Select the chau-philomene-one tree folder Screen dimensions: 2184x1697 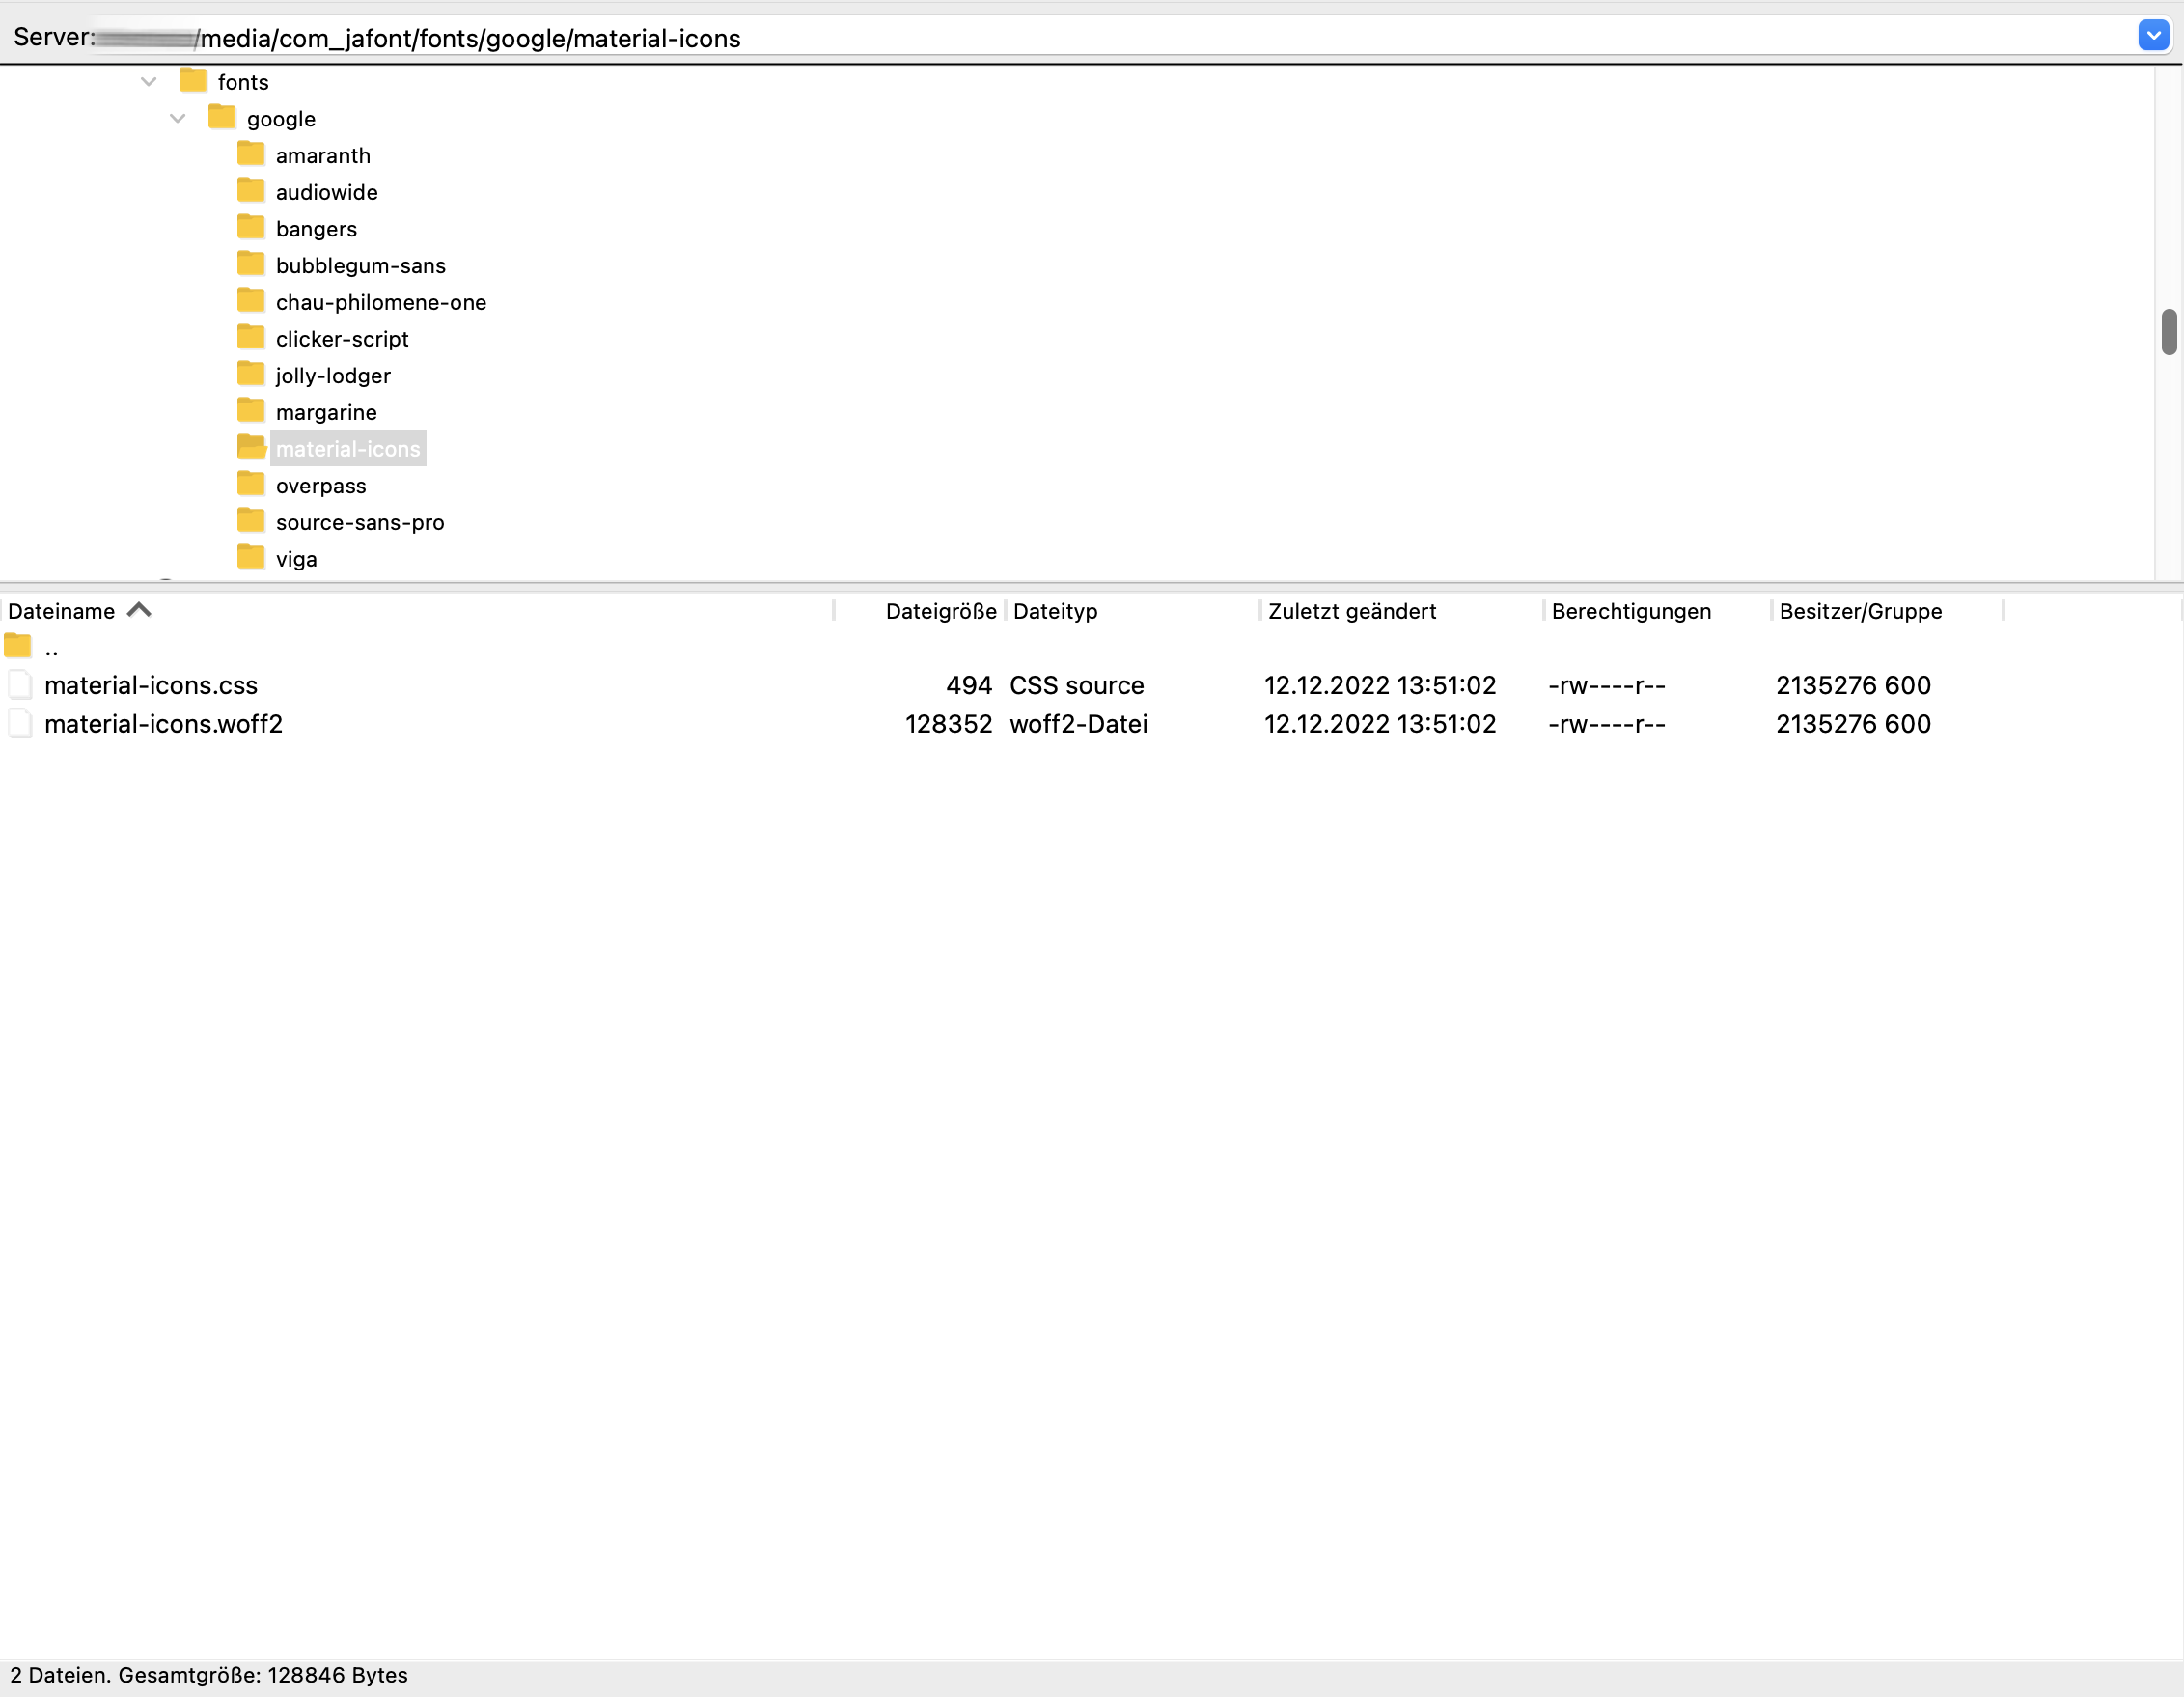380,302
